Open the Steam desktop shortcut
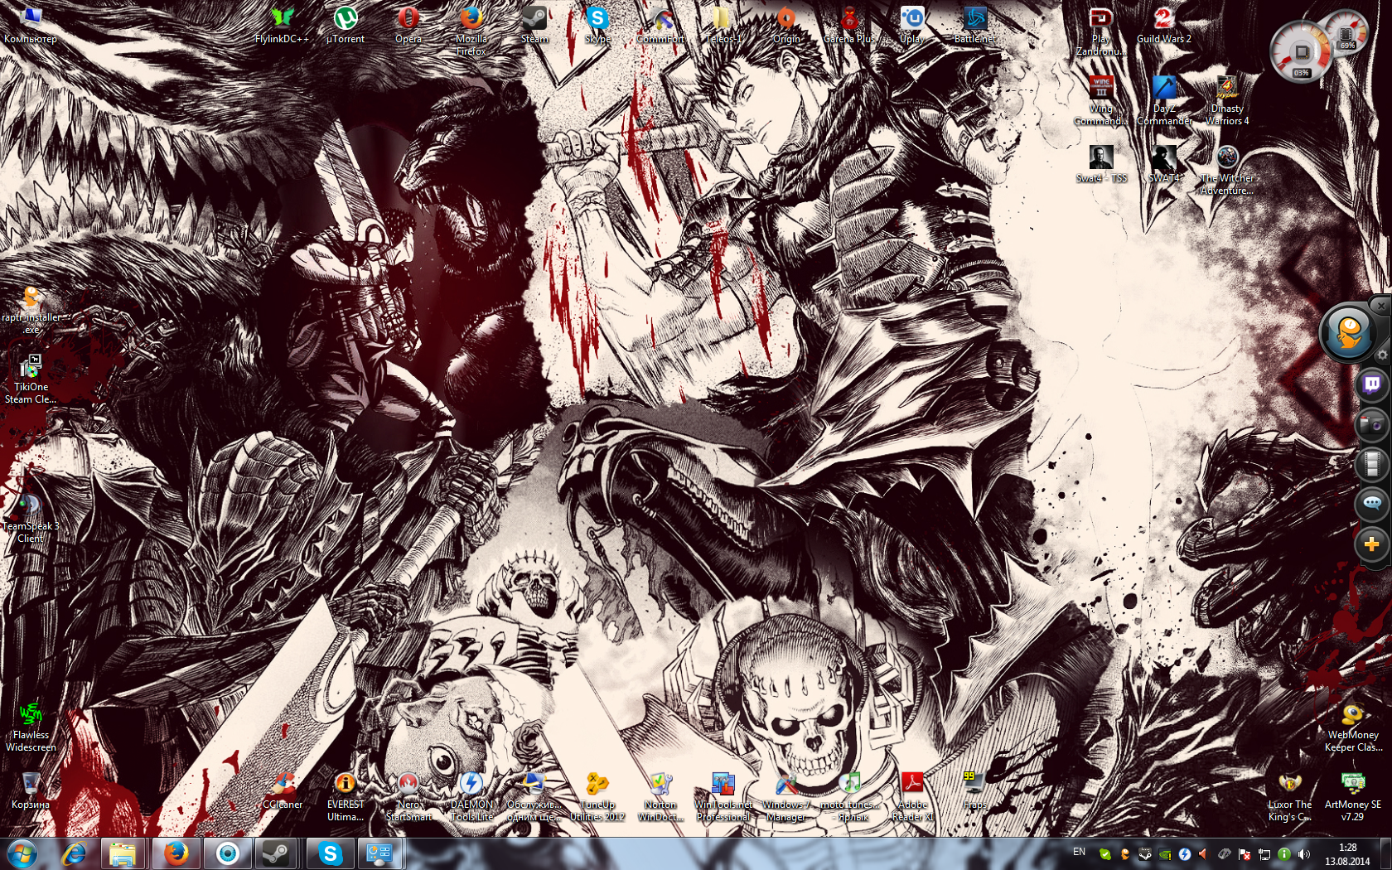The height and width of the screenshot is (870, 1392). [x=534, y=25]
